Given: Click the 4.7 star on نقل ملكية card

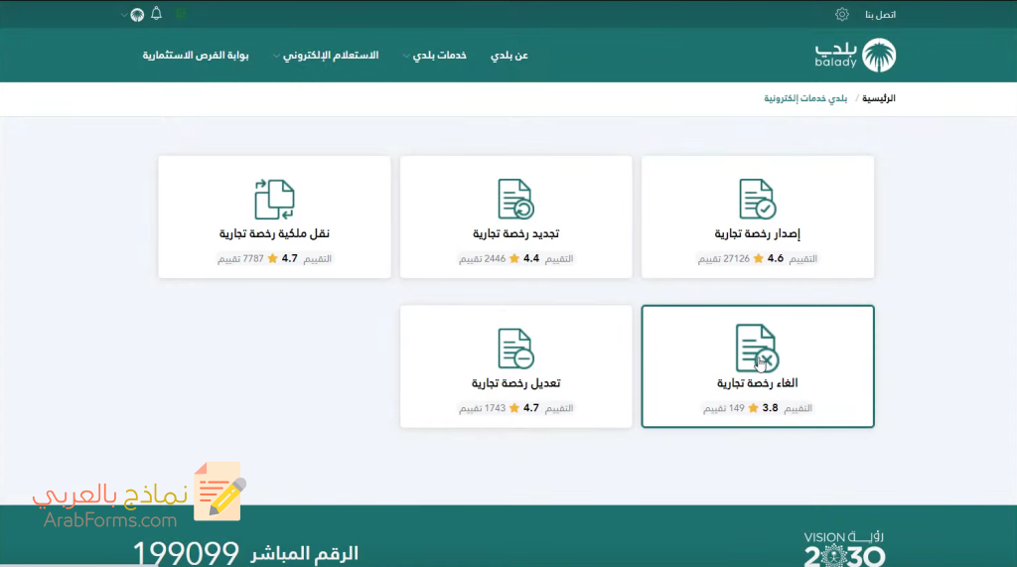Looking at the screenshot, I should pyautogui.click(x=272, y=259).
